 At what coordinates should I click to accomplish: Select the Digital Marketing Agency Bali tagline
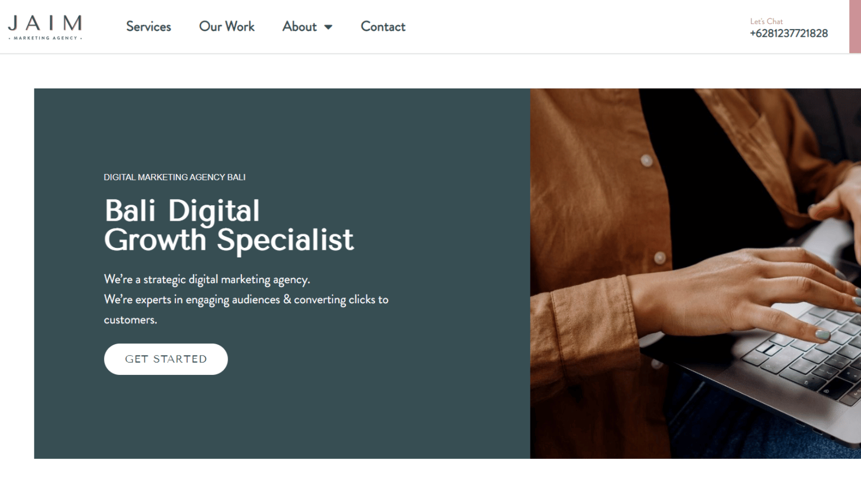pyautogui.click(x=175, y=177)
